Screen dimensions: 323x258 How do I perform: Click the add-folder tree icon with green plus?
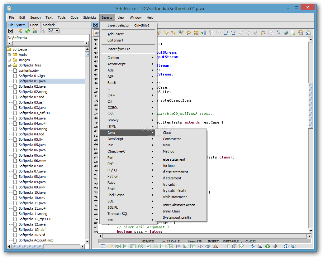(x=35, y=31)
